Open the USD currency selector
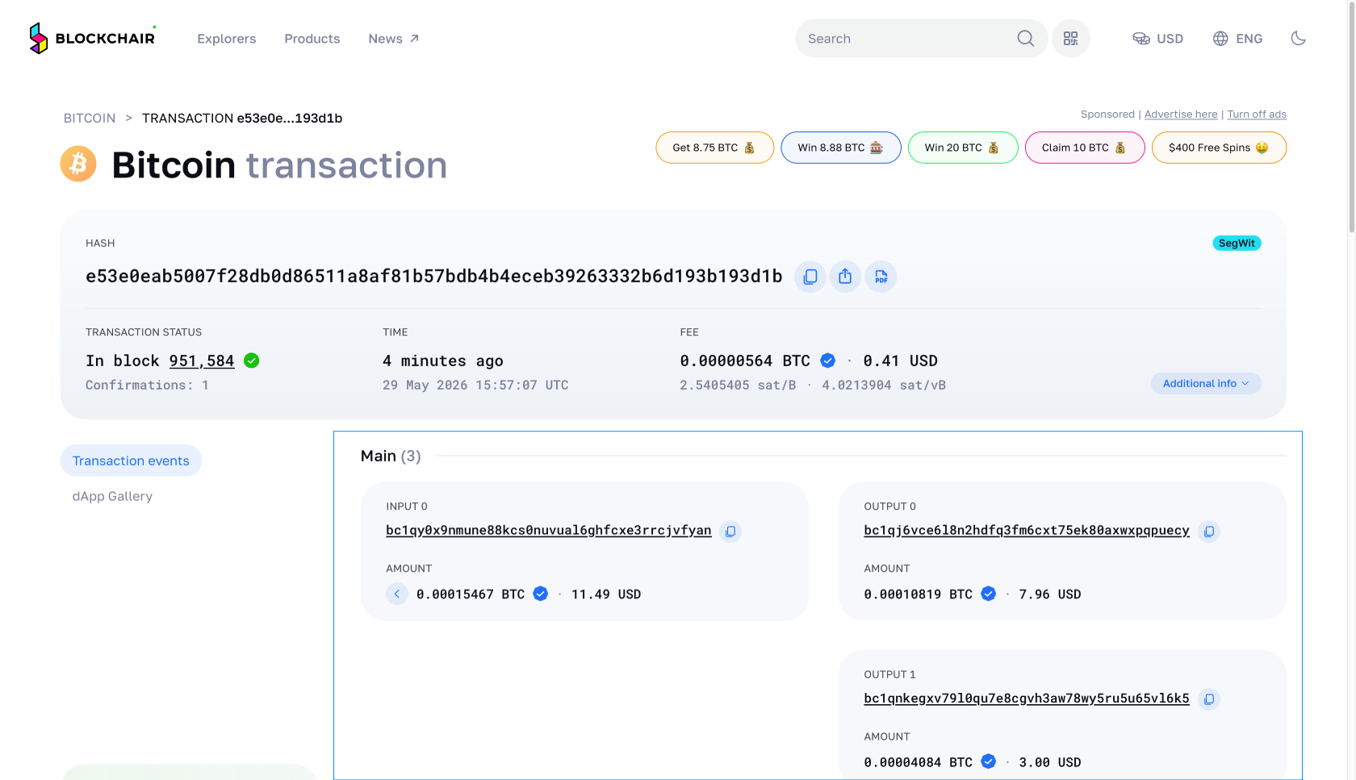Image resolution: width=1356 pixels, height=780 pixels. 1157,39
